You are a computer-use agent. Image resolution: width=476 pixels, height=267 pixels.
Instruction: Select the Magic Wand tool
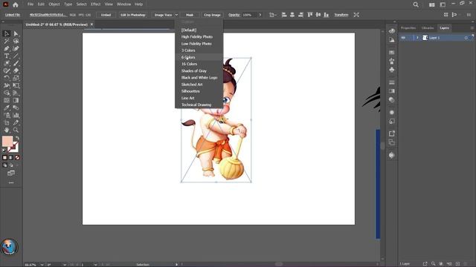point(7,41)
